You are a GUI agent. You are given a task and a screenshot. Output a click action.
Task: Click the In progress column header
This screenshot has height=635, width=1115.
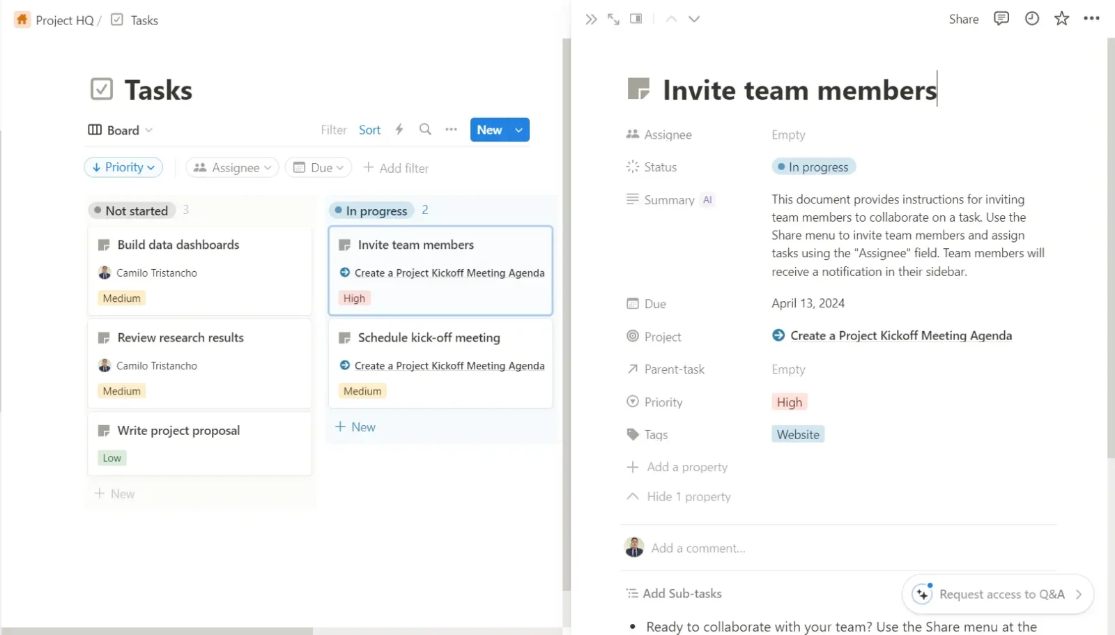coord(371,211)
